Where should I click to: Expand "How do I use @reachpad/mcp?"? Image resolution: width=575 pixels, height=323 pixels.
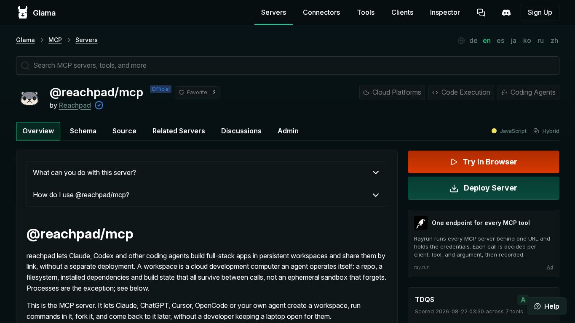(207, 195)
